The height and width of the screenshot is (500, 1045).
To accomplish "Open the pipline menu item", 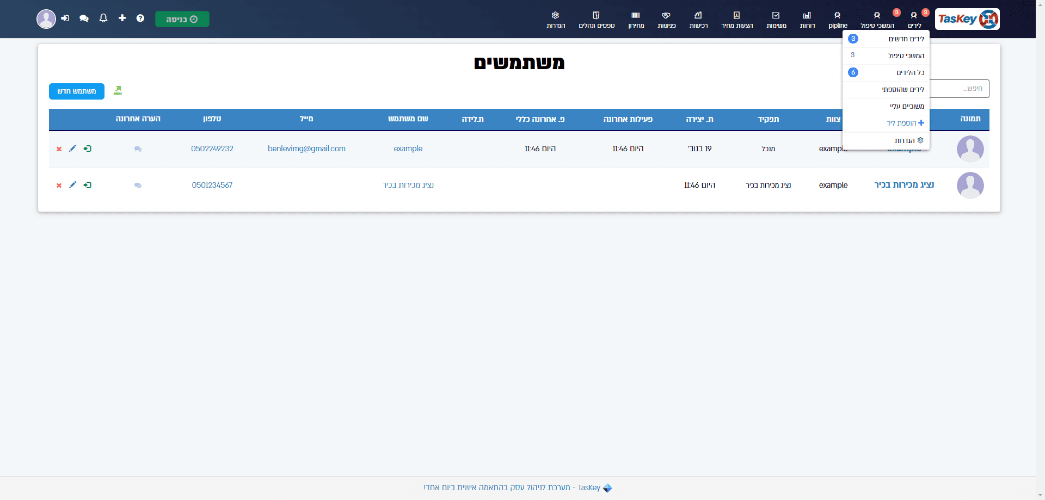I will (838, 20).
